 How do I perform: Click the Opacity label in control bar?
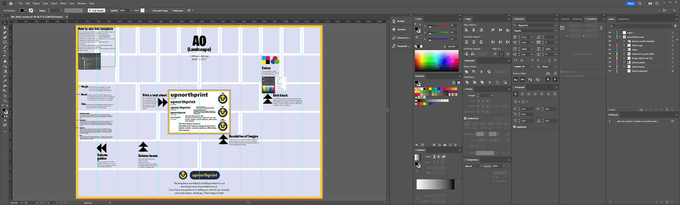click(x=114, y=11)
